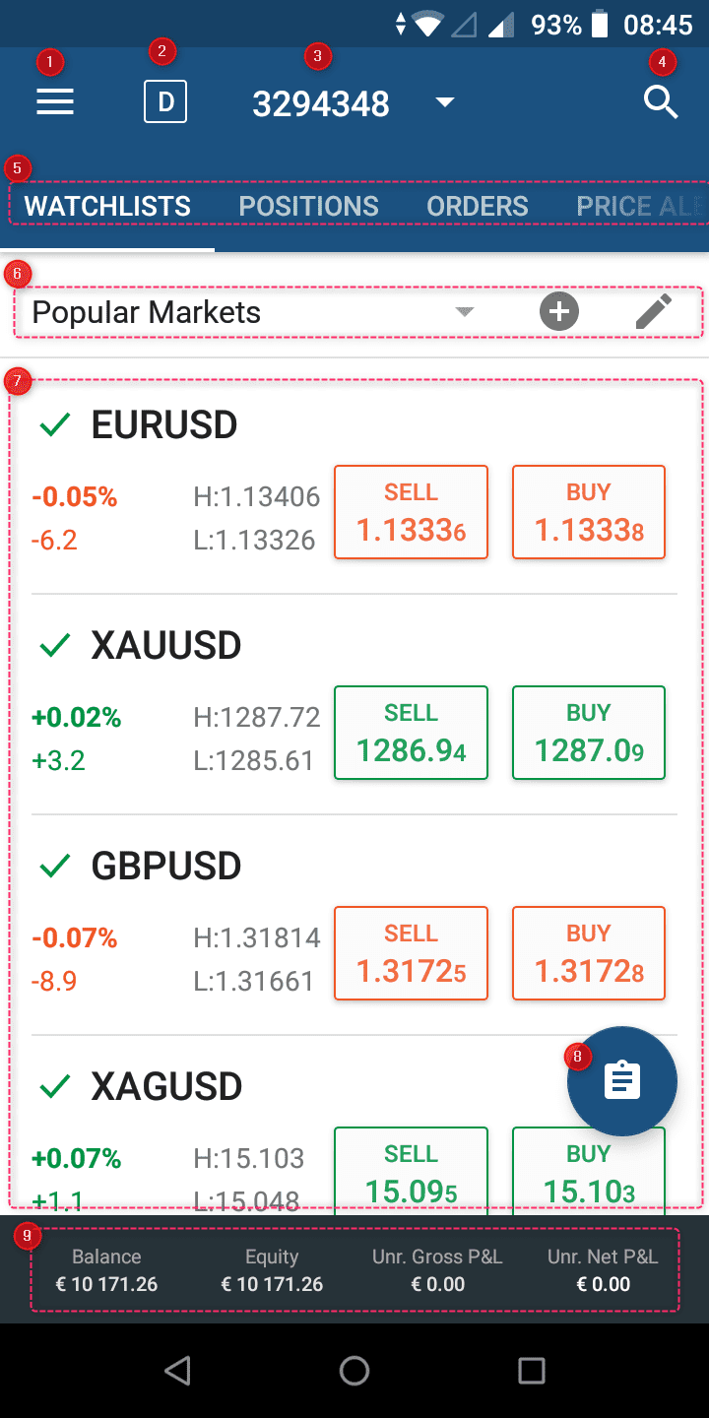This screenshot has width=709, height=1418.
Task: Open the Popular Markets watchlist dropdown
Action: coord(465,312)
